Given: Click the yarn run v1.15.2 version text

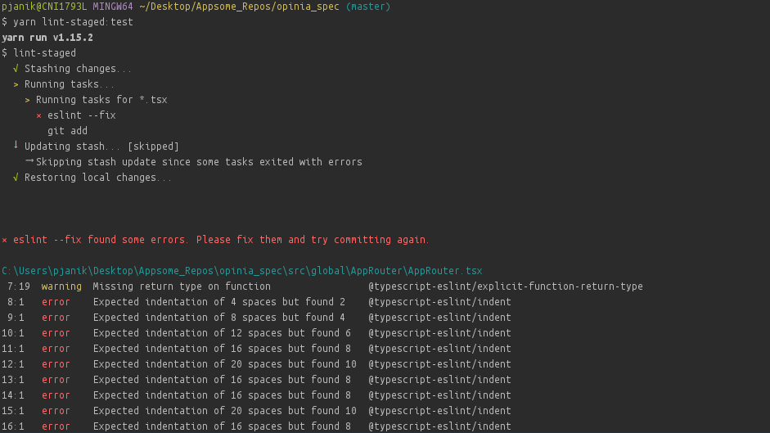Looking at the screenshot, I should [47, 38].
